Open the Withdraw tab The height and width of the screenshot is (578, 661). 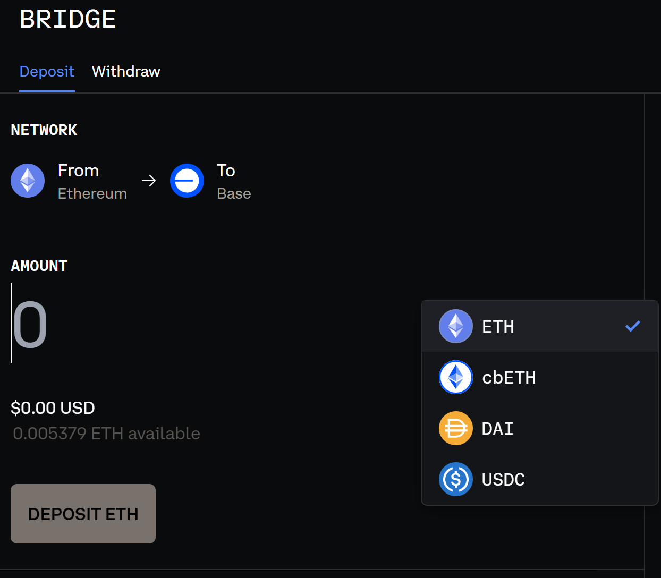pyautogui.click(x=126, y=72)
